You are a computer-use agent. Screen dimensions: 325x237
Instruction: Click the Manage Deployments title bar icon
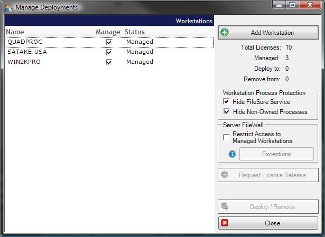[8, 7]
